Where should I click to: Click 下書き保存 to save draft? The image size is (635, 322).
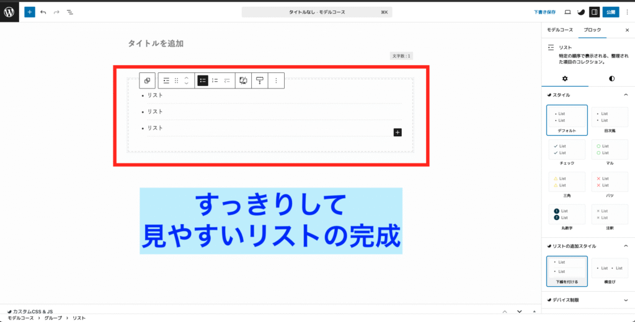tap(544, 12)
